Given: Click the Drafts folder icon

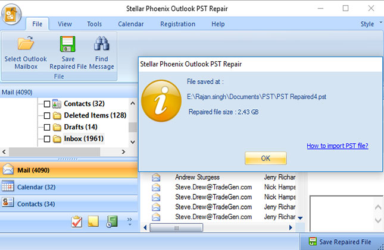Looking at the screenshot, I should click(57, 127).
